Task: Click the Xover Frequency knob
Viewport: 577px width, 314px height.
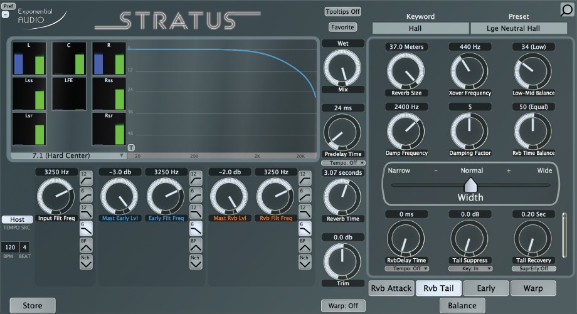Action: point(470,71)
